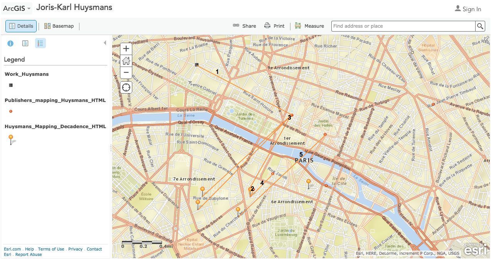Image resolution: width=491 pixels, height=259 pixels.
Task: Return to the default map extent
Action: click(x=126, y=61)
